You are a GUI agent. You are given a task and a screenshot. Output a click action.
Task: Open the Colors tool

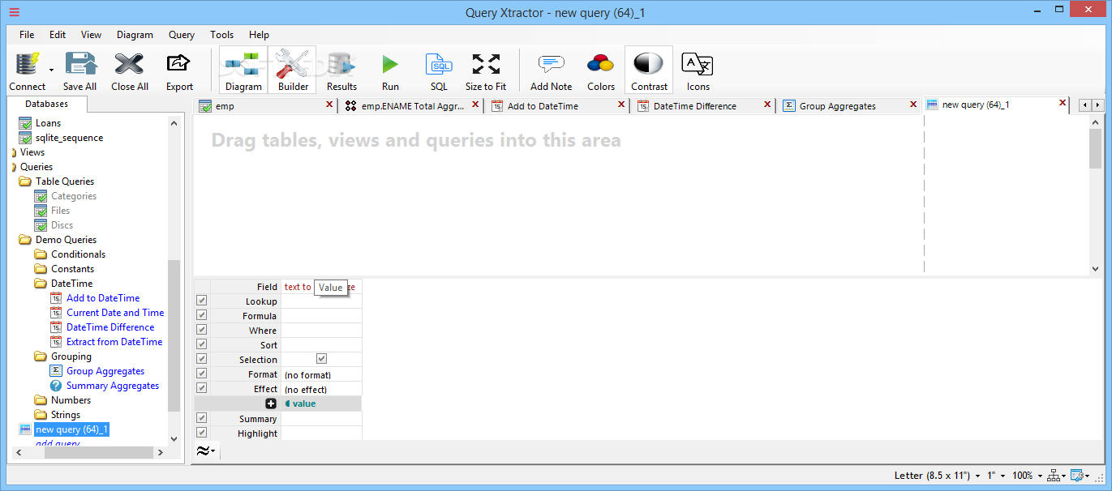point(601,71)
